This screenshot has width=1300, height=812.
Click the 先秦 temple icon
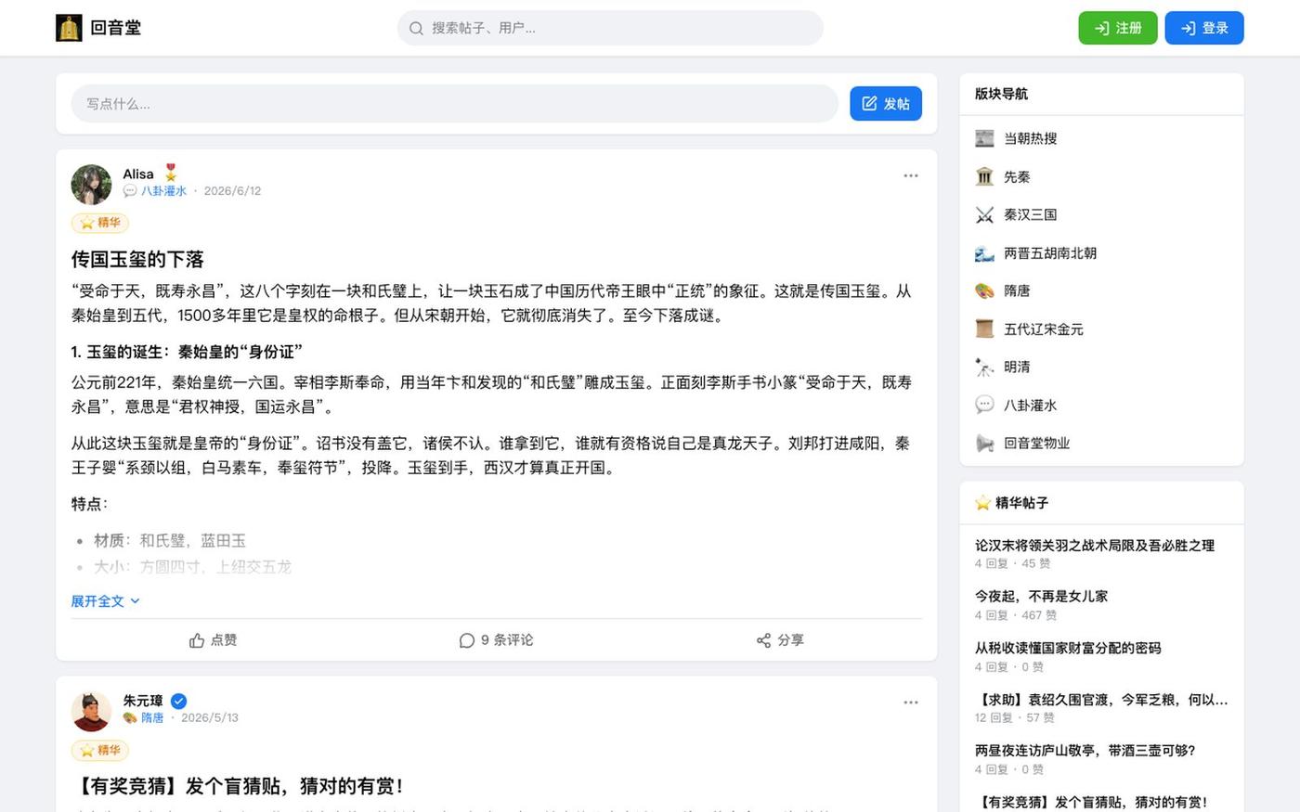[x=984, y=176]
